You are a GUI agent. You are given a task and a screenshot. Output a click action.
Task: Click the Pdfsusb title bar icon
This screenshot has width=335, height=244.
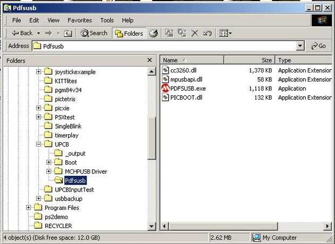tap(7, 8)
